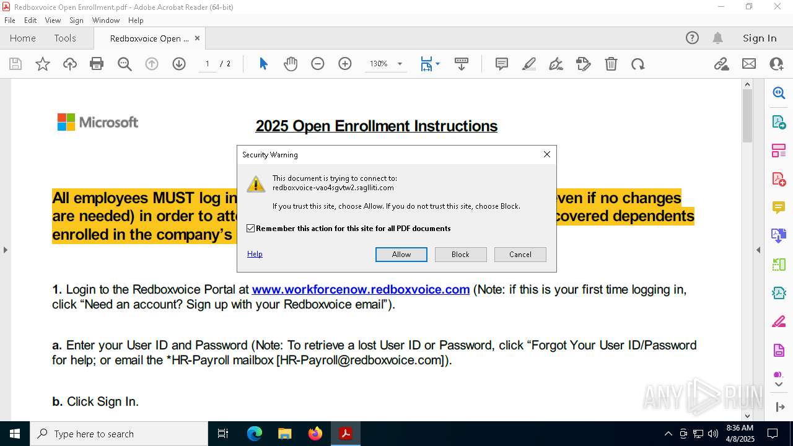Open zoom level dropdown
Viewport: 793px width, 446px height.
pos(400,64)
